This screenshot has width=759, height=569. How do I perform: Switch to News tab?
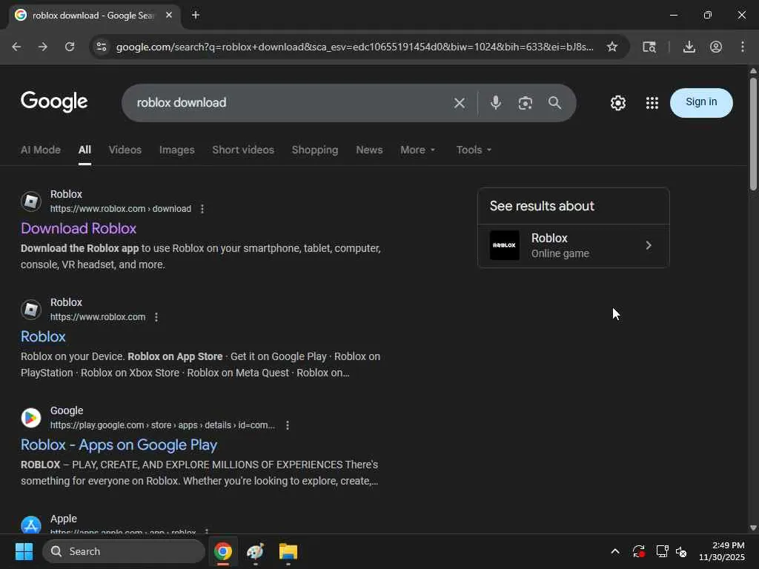(369, 150)
